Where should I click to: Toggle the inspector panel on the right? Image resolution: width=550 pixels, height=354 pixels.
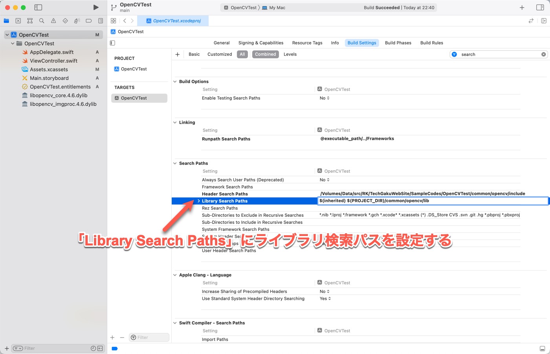(540, 7)
